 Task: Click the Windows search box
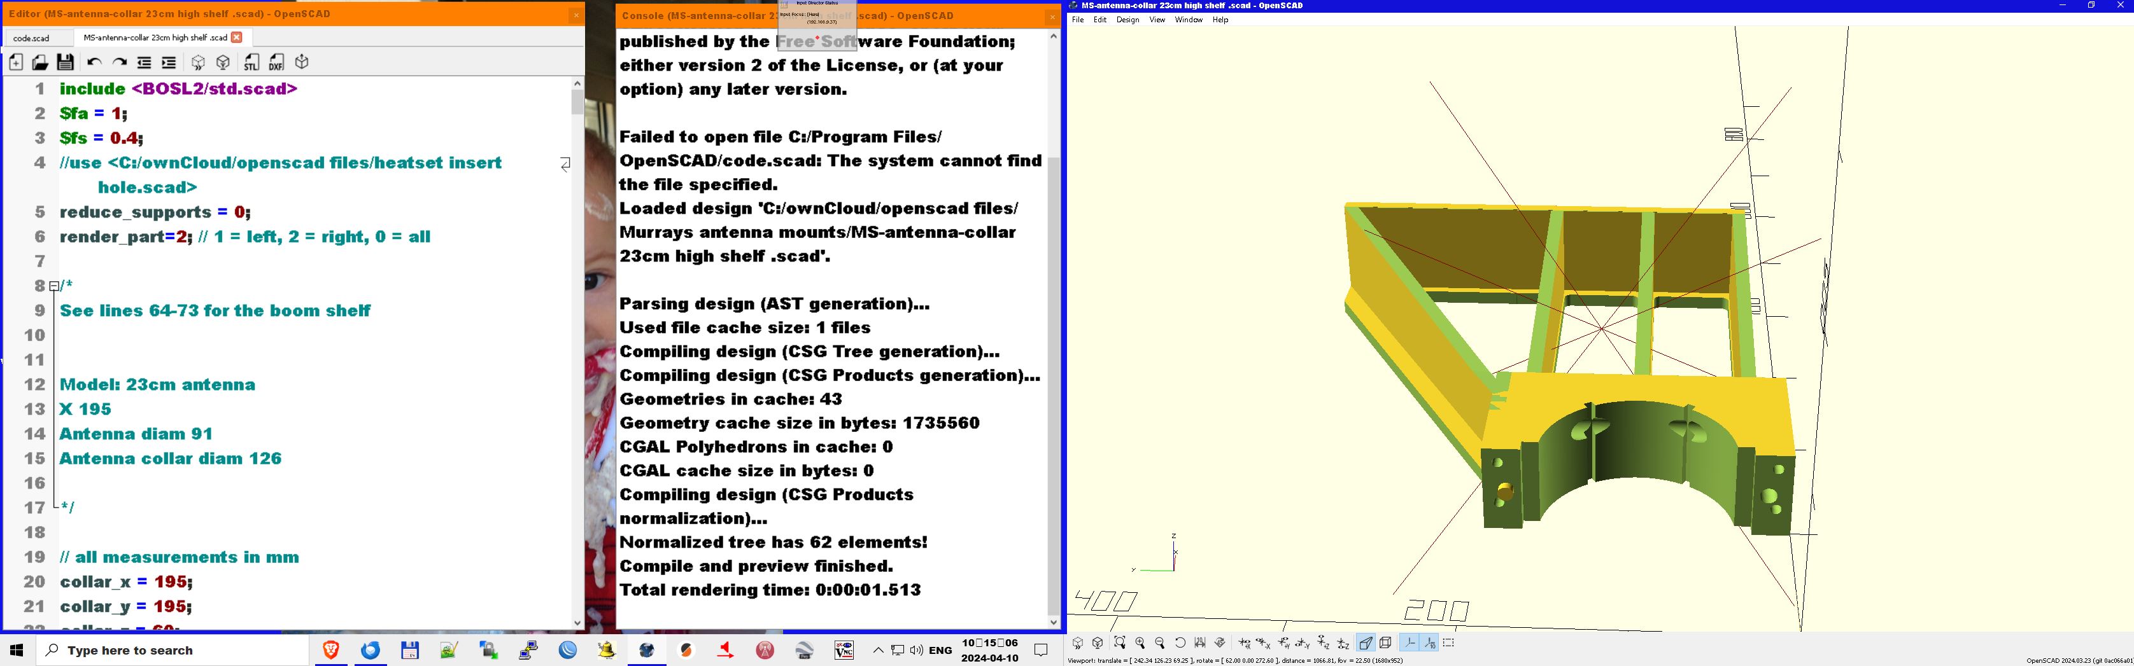coord(174,650)
